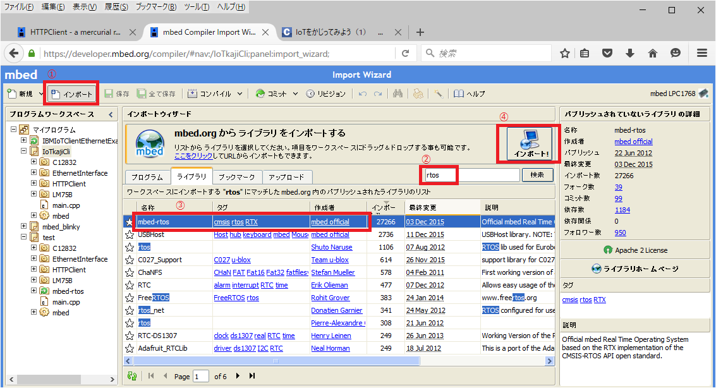Open Help (ヘルプ) from the toolbar
This screenshot has height=388, width=716.
coord(470,94)
